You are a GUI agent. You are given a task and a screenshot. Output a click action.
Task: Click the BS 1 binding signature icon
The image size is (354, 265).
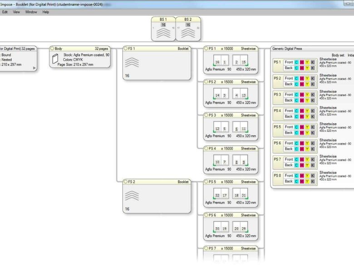coord(163,32)
